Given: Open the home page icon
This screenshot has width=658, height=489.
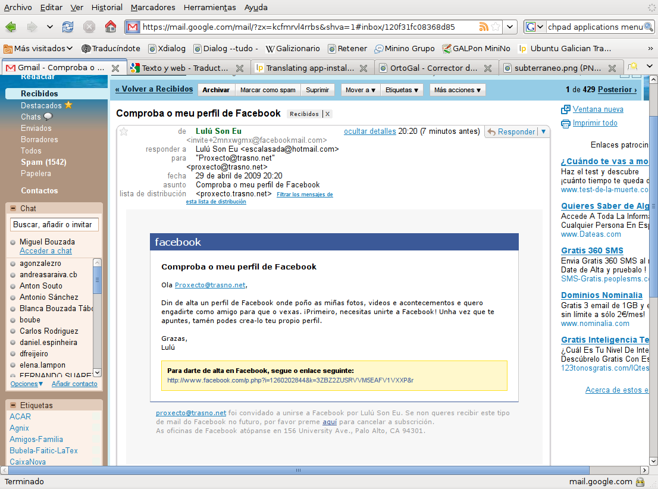Looking at the screenshot, I should point(111,27).
